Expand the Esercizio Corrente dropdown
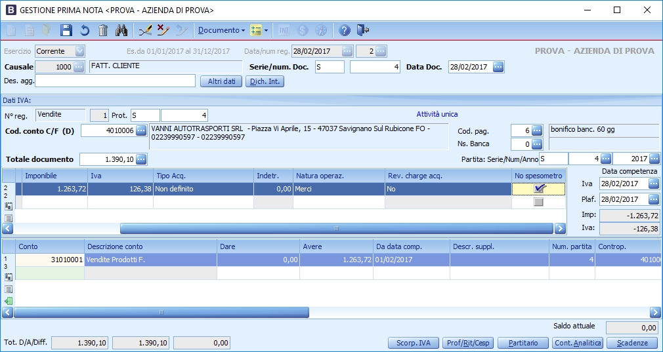The height and width of the screenshot is (352, 663). point(79,51)
